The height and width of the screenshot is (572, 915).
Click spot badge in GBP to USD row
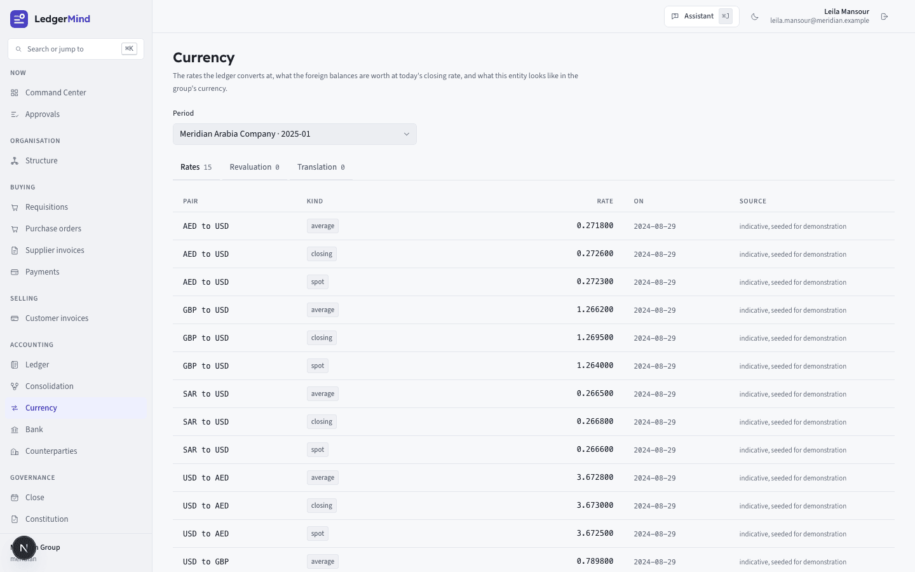pos(318,366)
